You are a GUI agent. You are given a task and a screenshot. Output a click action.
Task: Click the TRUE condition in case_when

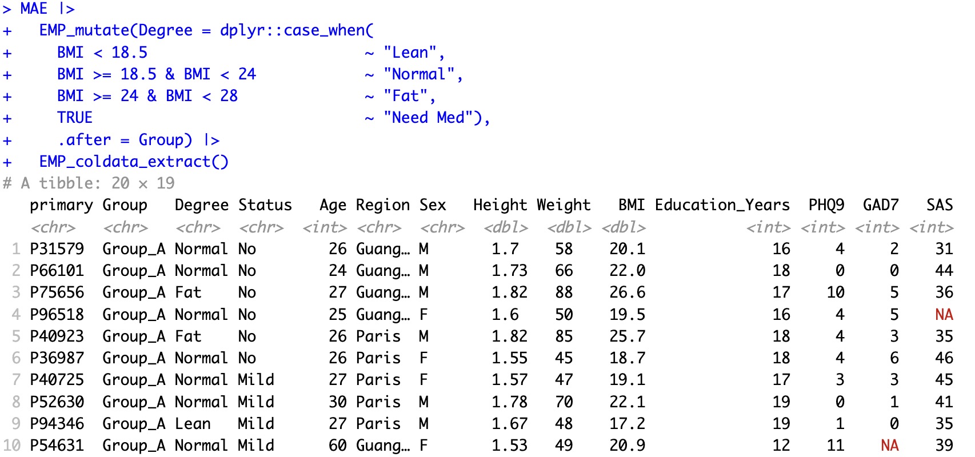[x=74, y=118]
